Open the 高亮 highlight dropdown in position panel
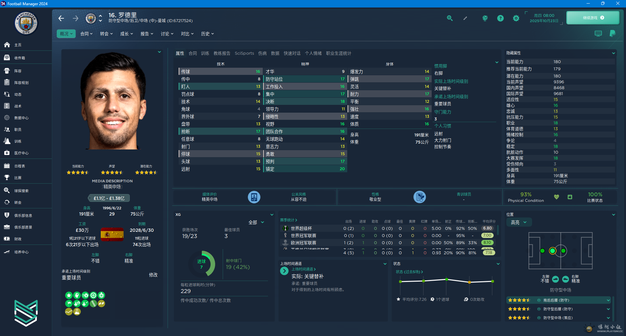Viewport: 626px width, 336px height. click(x=519, y=222)
